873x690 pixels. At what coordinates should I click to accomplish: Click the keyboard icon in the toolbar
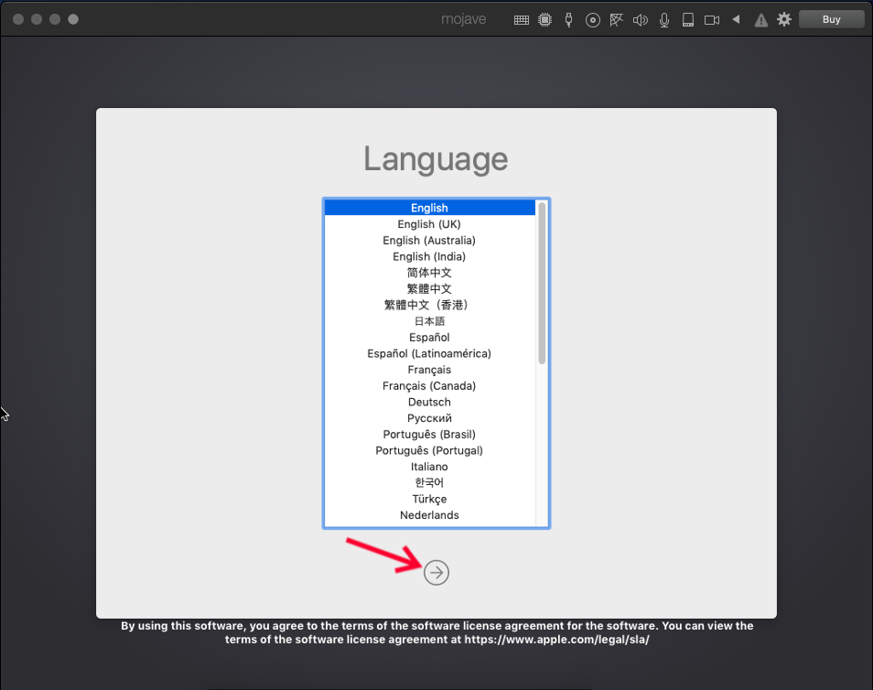pos(521,19)
